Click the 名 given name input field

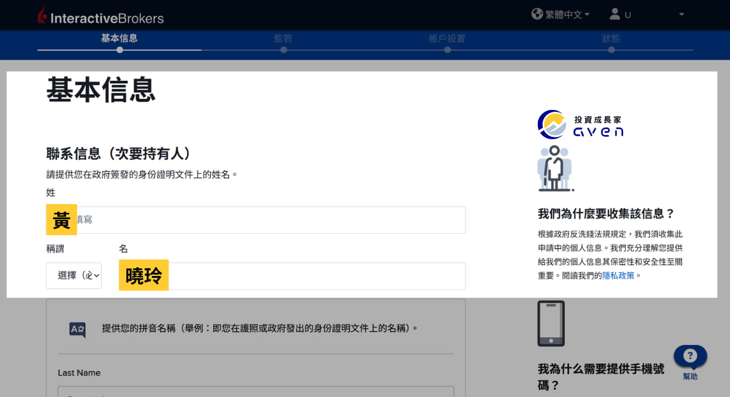click(292, 276)
